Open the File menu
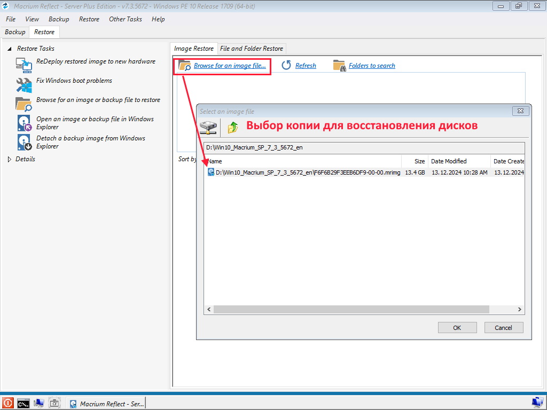The image size is (547, 410). coord(11,19)
